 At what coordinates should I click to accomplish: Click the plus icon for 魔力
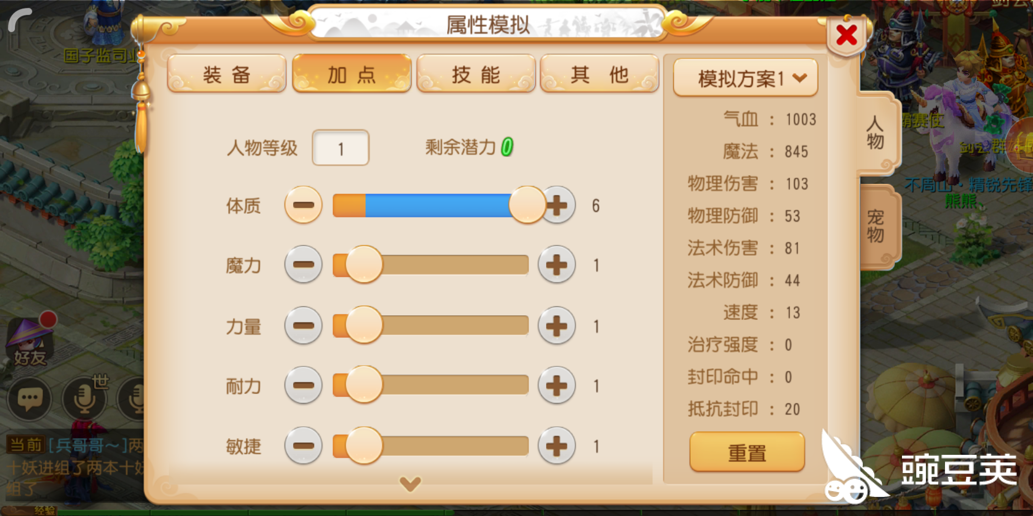556,265
